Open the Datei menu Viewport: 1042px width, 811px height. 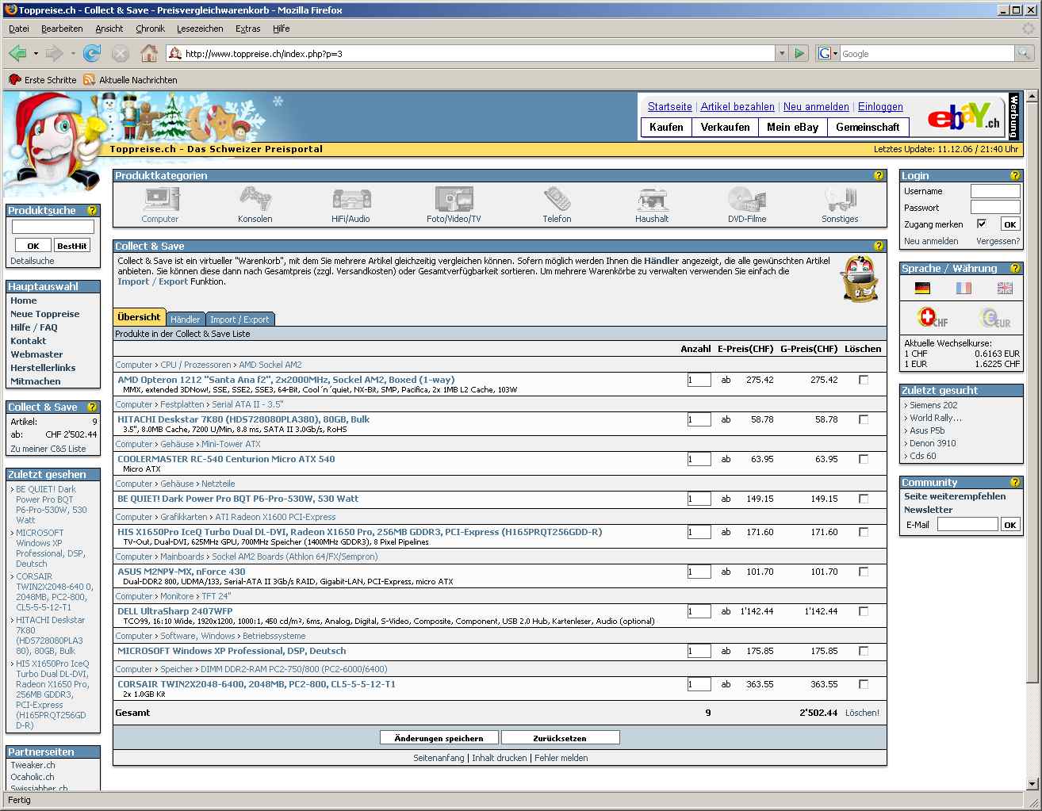pos(19,29)
